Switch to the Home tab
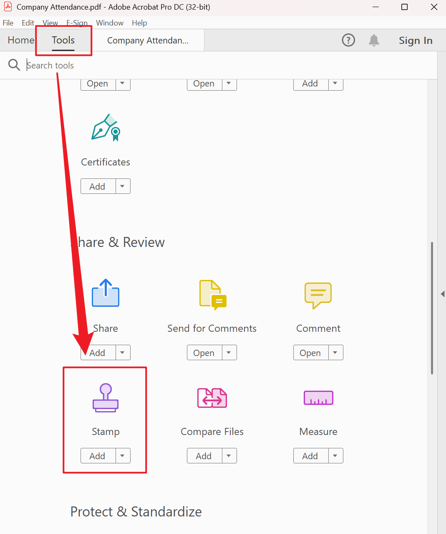 [x=21, y=40]
